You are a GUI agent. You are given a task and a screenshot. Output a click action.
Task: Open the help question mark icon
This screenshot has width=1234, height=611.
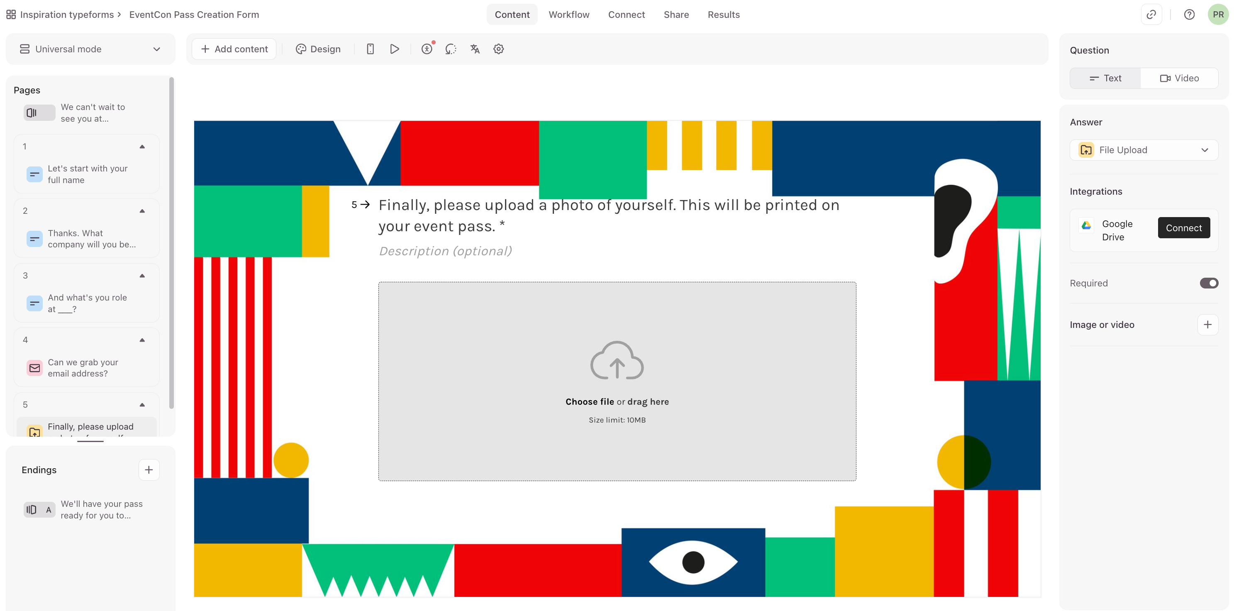(x=1189, y=15)
